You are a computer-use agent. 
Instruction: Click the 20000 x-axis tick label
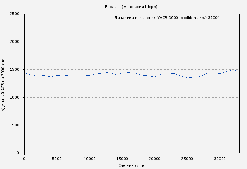[x=155, y=159]
